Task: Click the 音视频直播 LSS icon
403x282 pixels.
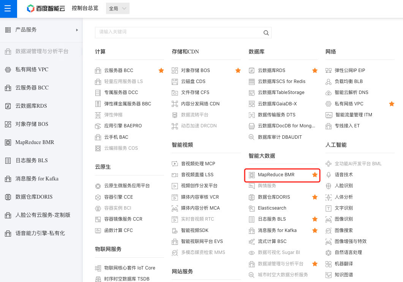Action: tap(175, 175)
